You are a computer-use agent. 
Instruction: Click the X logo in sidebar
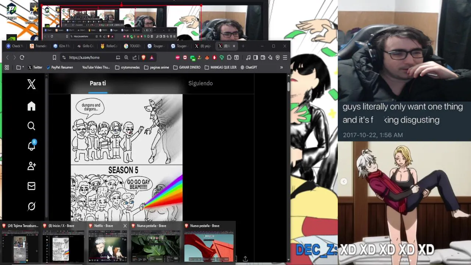[x=31, y=84]
